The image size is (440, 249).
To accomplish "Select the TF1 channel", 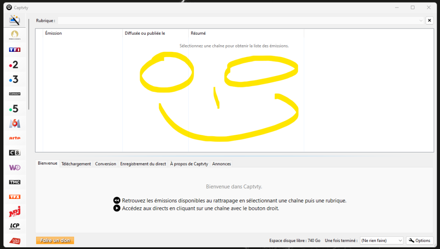I will [x=15, y=50].
